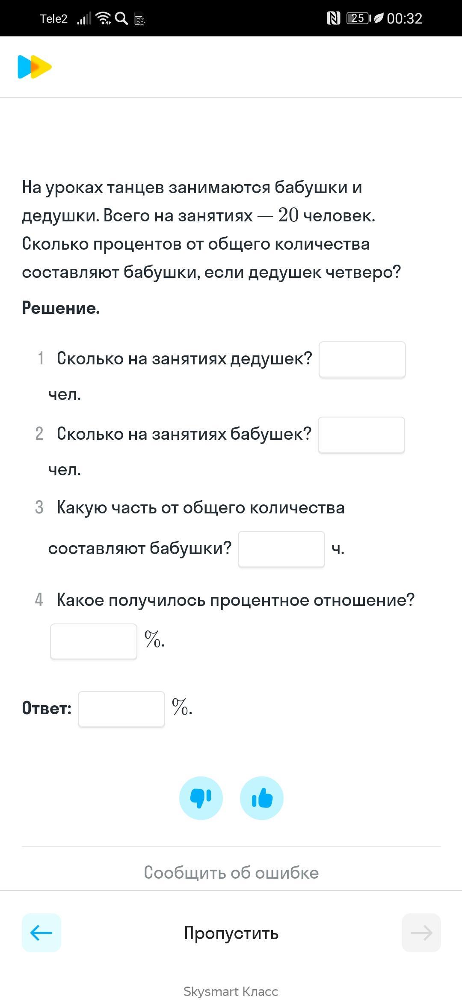The width and height of the screenshot is (462, 1002).
Task: Click the thumbs down feedback icon
Action: click(201, 798)
